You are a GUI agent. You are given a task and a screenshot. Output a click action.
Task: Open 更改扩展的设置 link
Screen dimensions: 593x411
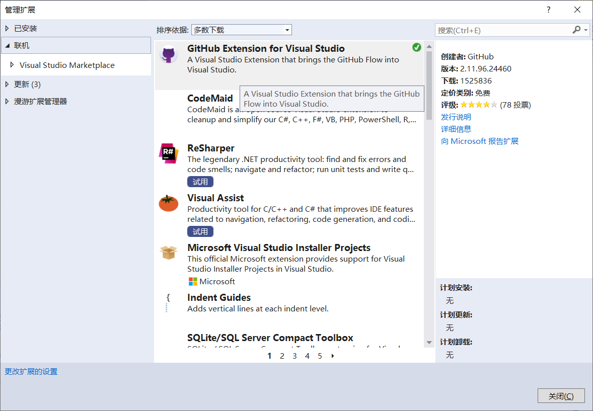coord(31,372)
